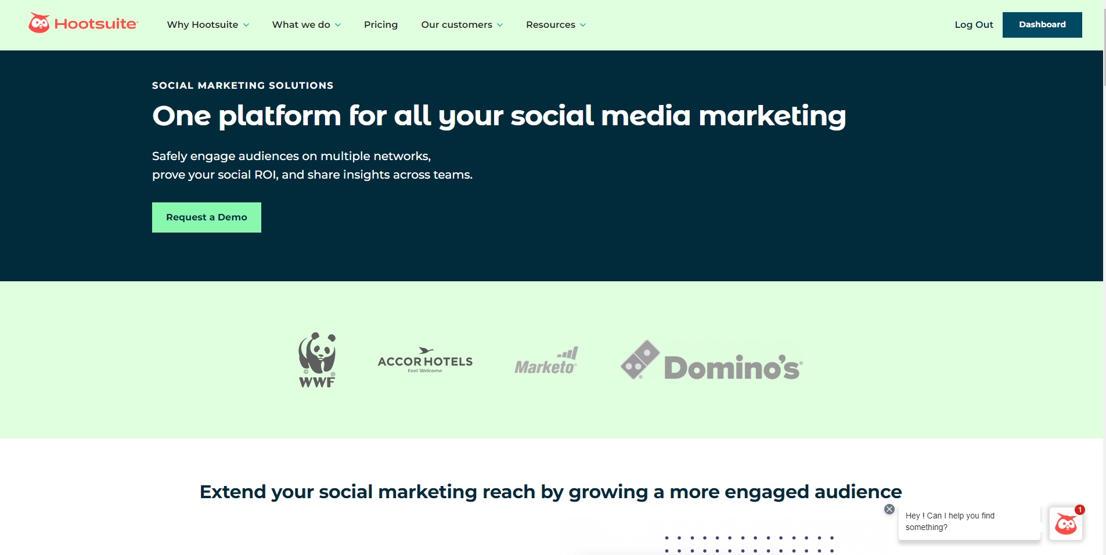Viewport: 1106px width, 555px height.
Task: Expand the Why Hootsuite chevron
Action: [x=246, y=25]
